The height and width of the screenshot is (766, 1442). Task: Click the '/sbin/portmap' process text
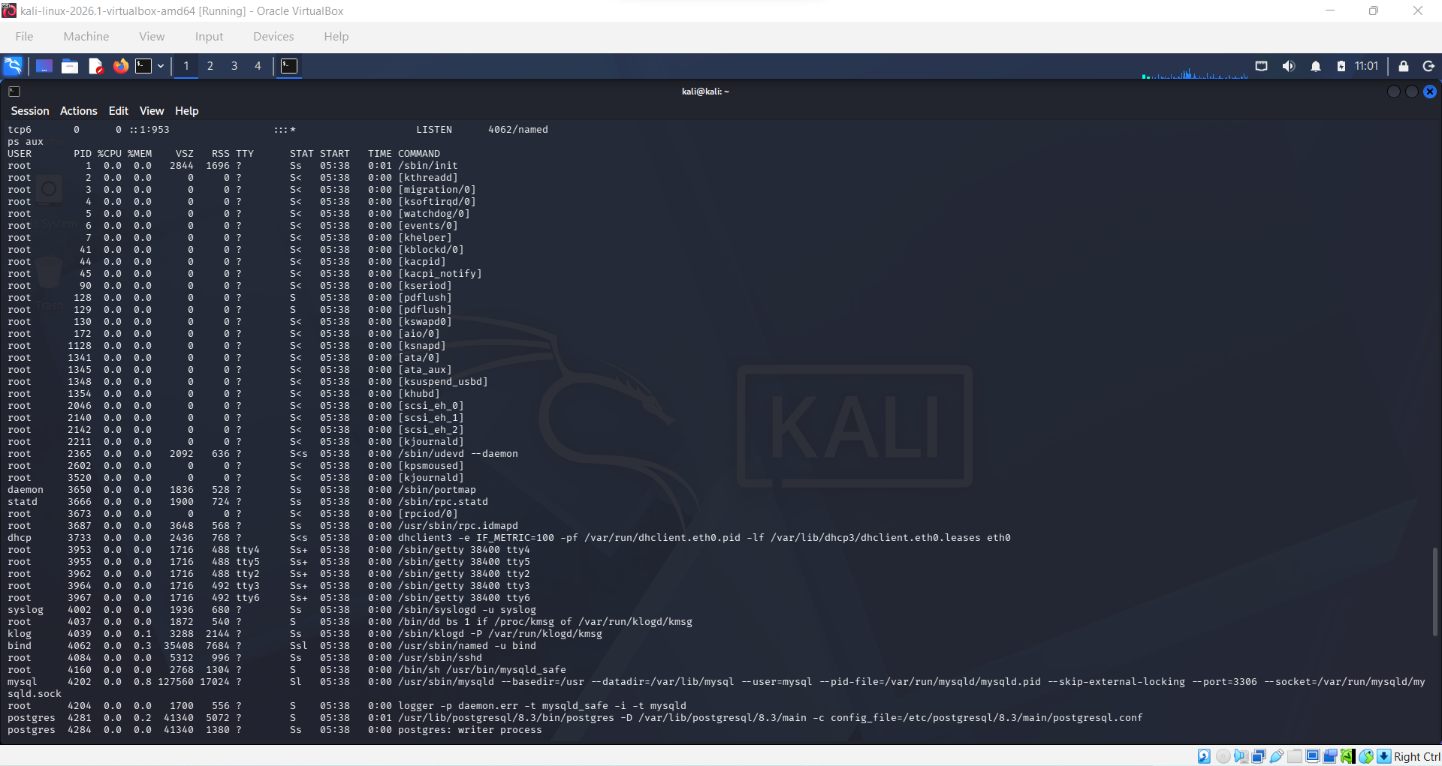[x=437, y=490]
